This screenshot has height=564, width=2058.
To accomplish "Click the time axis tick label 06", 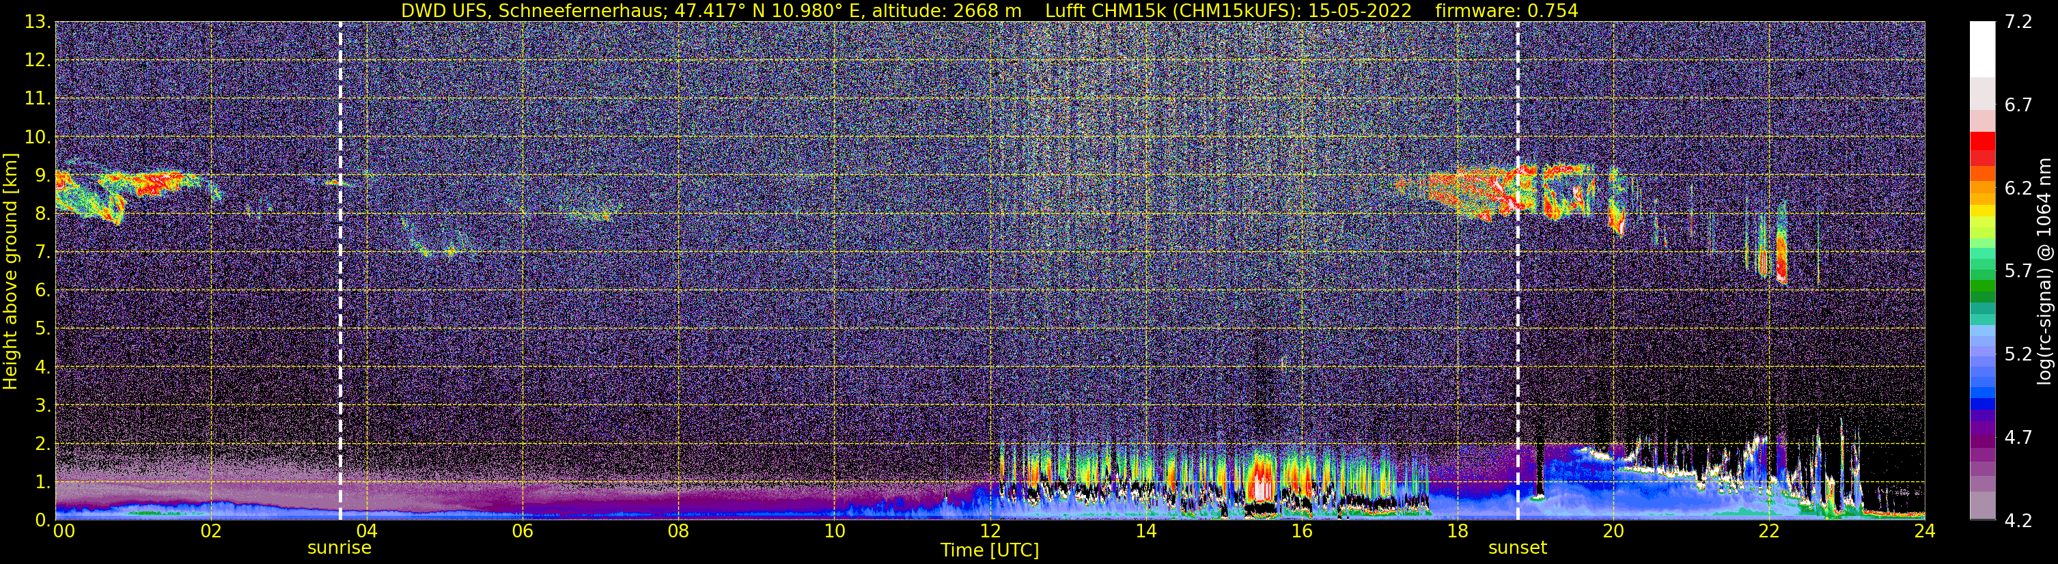I will [523, 532].
